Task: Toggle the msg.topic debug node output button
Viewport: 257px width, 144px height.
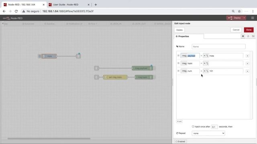Action: (154, 77)
